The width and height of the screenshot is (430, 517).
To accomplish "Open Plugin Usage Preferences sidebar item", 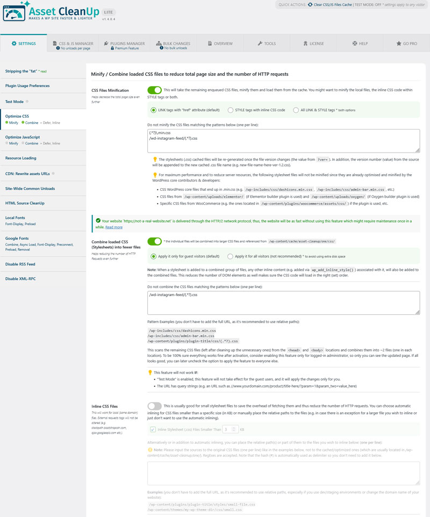I will [43, 86].
